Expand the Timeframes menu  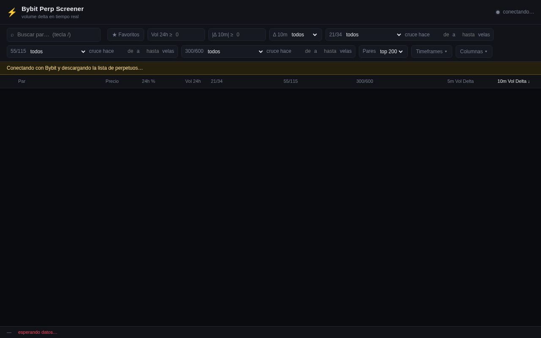coord(432,52)
